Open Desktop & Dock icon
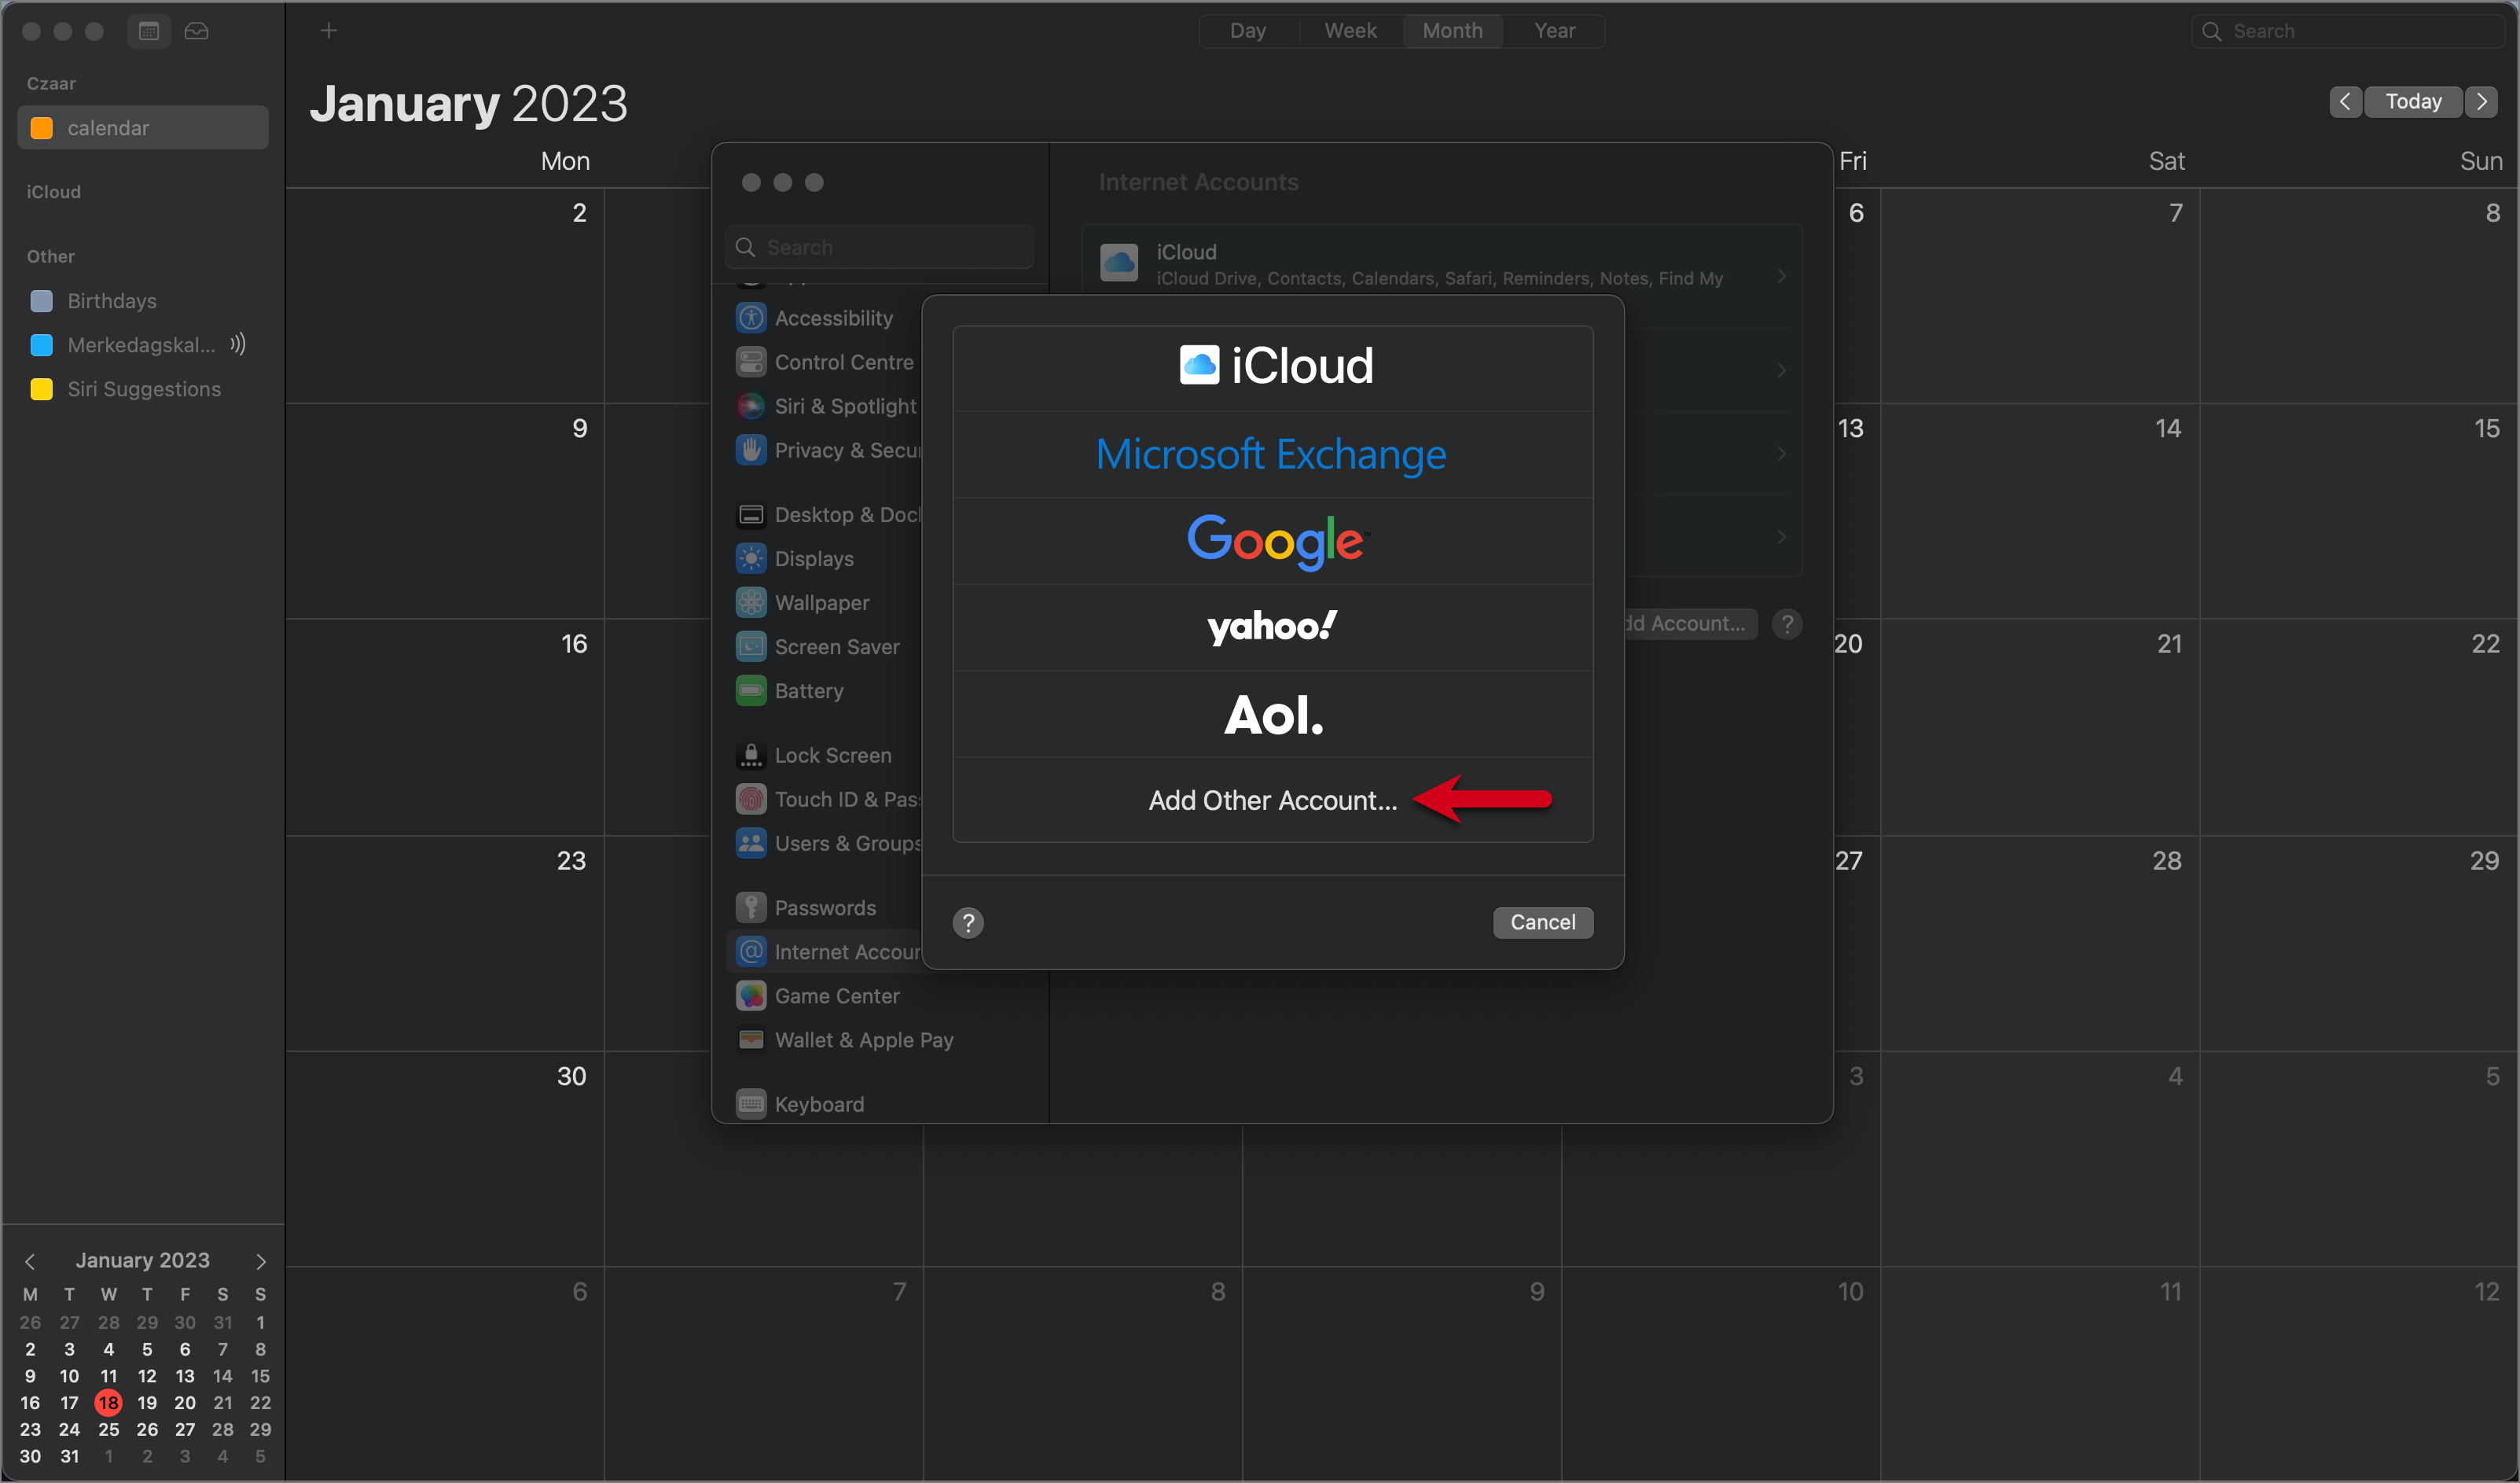 point(751,515)
